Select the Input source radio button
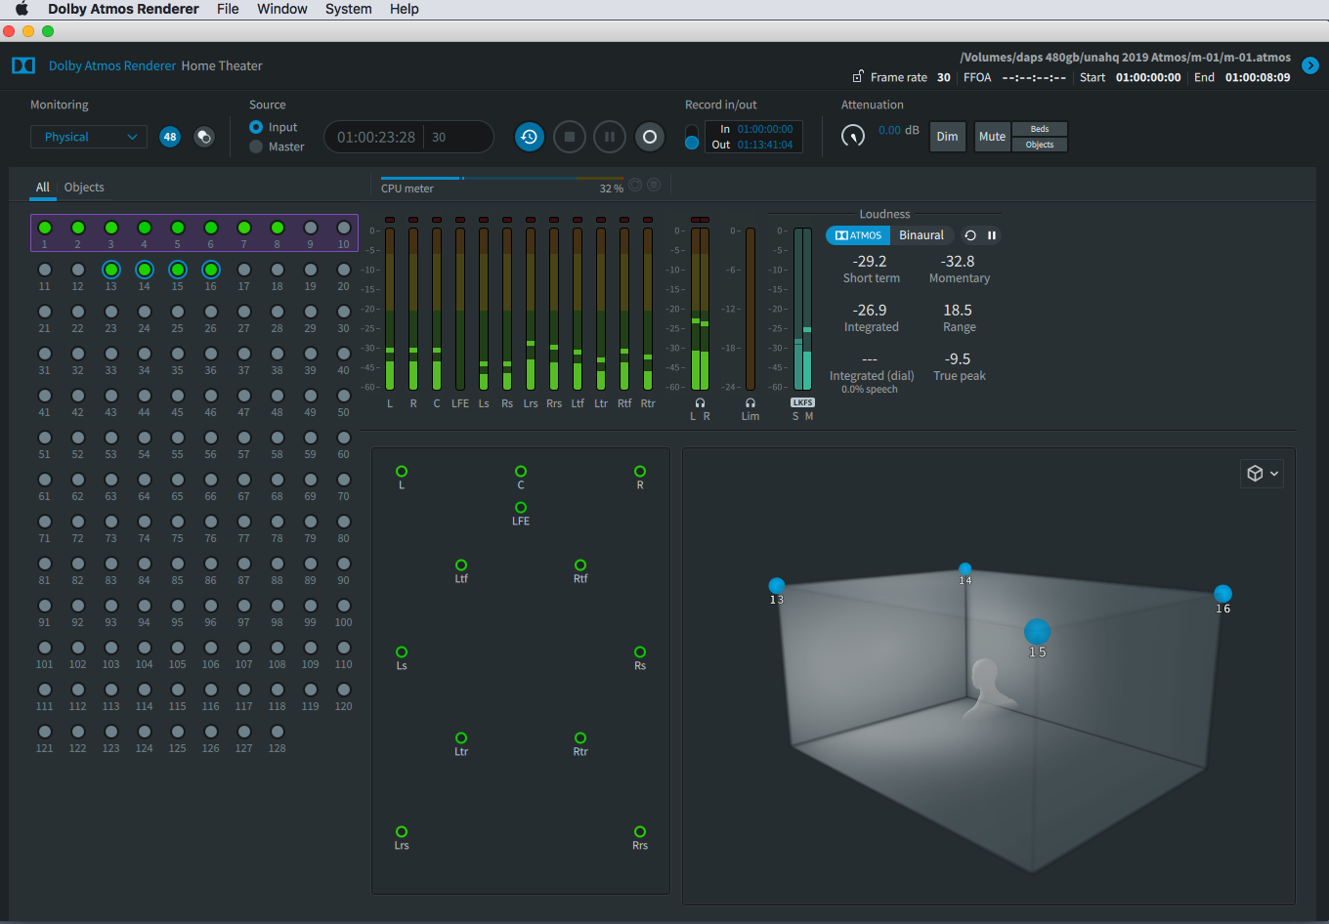The width and height of the screenshot is (1329, 924). [x=256, y=127]
